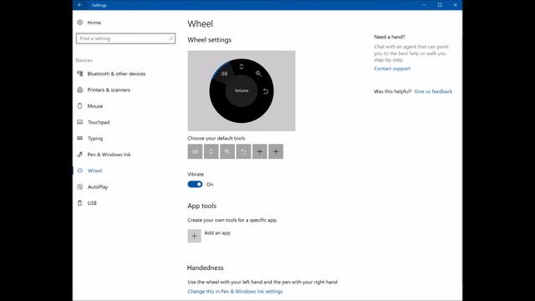This screenshot has height=301, width=535.
Task: Focus the Find a setting search box
Action: pos(126,38)
